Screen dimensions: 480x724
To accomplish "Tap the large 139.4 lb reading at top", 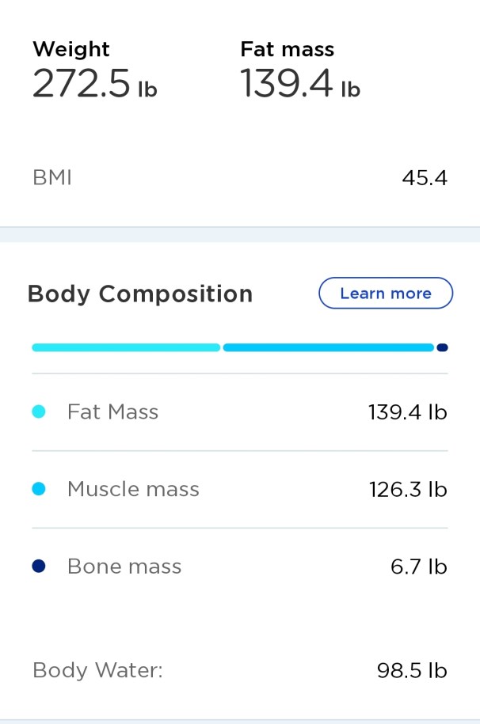I will coord(299,84).
